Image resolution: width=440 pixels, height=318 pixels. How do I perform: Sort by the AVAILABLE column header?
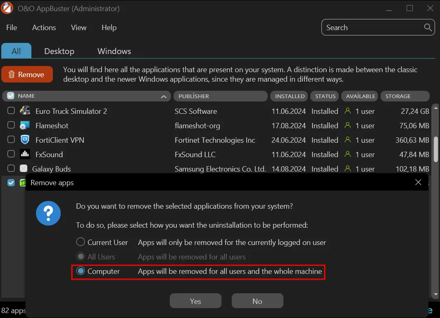360,96
